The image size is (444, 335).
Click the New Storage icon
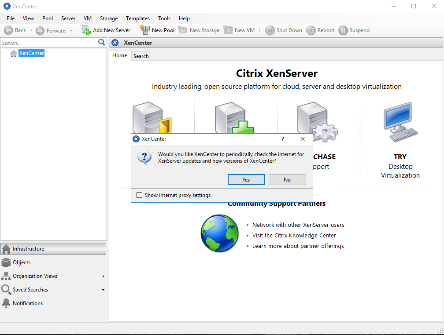[183, 30]
